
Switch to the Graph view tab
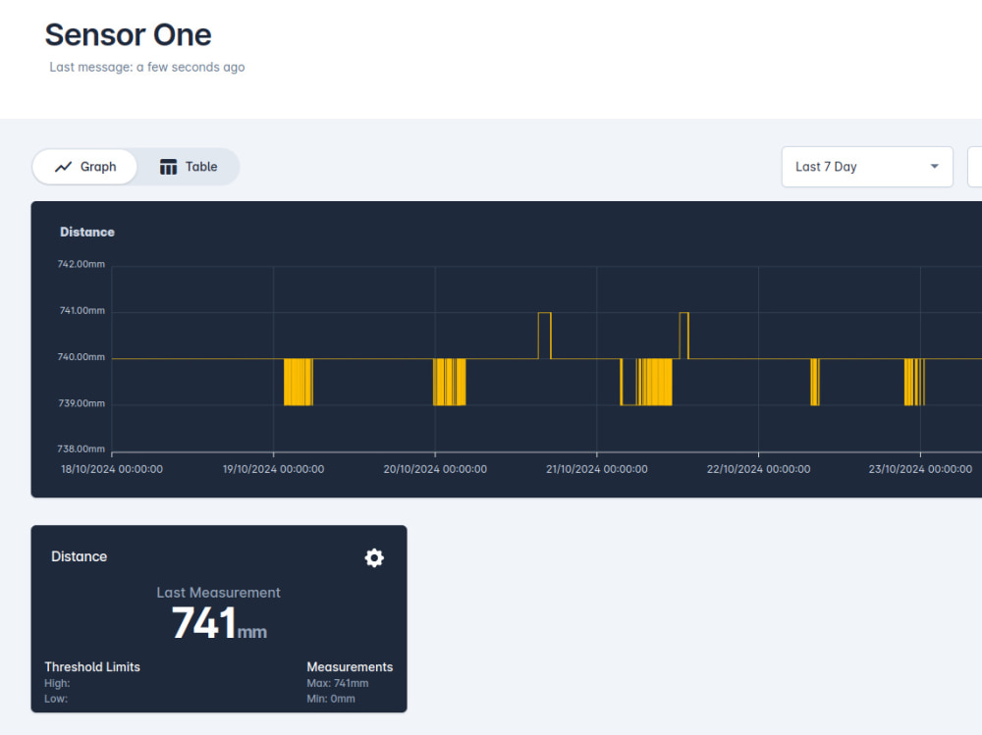(x=84, y=167)
